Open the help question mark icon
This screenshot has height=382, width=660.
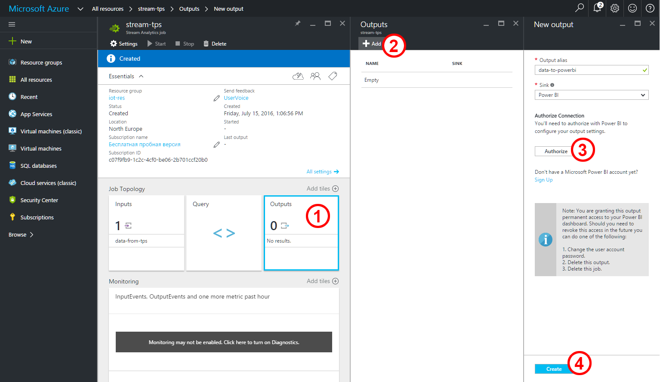tap(650, 8)
